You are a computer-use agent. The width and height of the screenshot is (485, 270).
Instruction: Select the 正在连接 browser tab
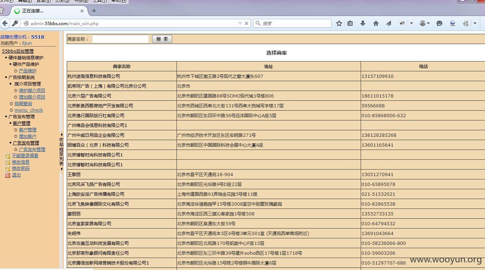tap(49, 11)
